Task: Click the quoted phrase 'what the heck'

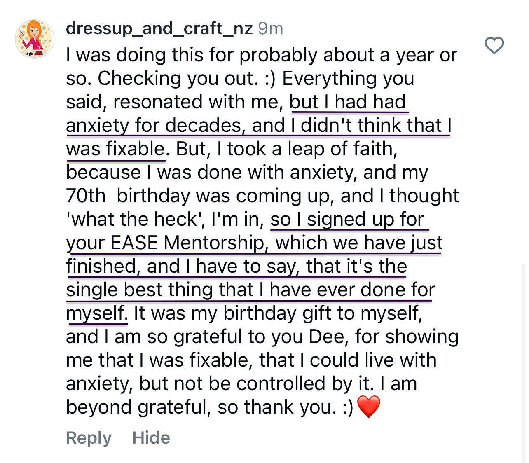Action: point(136,219)
